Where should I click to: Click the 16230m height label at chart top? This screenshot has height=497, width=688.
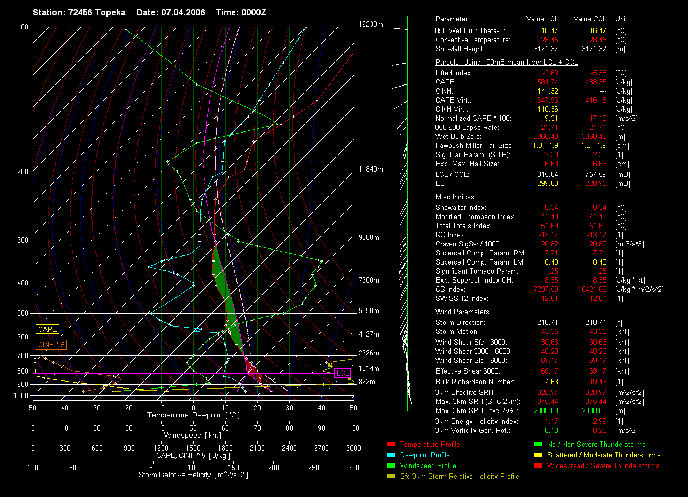371,25
